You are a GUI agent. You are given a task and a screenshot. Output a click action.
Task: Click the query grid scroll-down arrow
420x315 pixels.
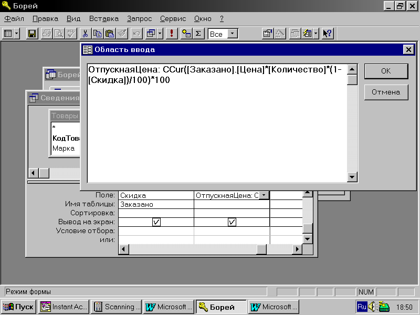(308, 239)
